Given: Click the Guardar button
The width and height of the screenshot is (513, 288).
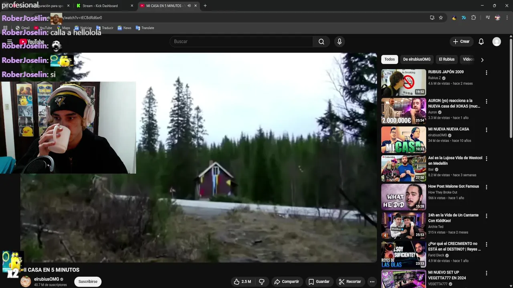Looking at the screenshot, I should tap(319, 282).
